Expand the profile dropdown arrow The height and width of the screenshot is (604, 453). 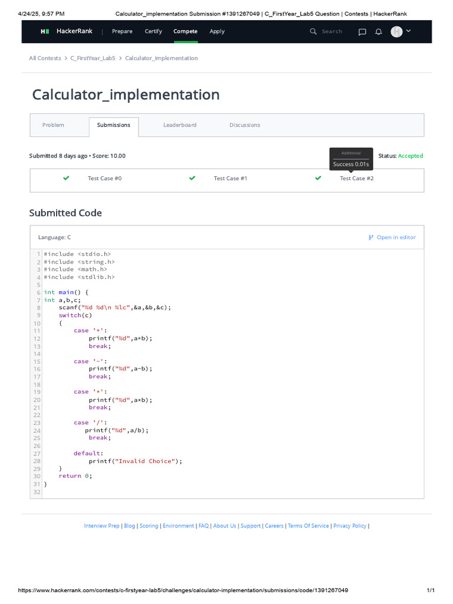click(x=408, y=31)
